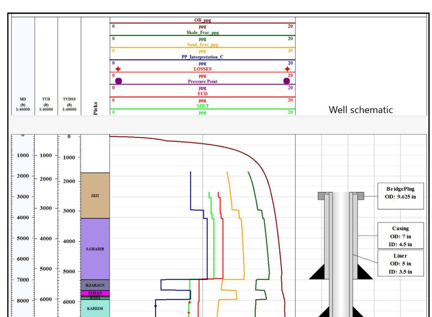The width and height of the screenshot is (432, 317).
Task: Click the S.GHARIB formation block
Action: click(95, 249)
